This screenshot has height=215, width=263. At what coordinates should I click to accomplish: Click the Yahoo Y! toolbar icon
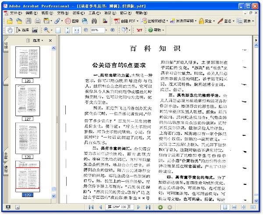point(139,30)
